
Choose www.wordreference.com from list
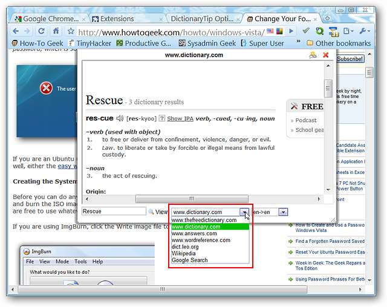coord(210,240)
